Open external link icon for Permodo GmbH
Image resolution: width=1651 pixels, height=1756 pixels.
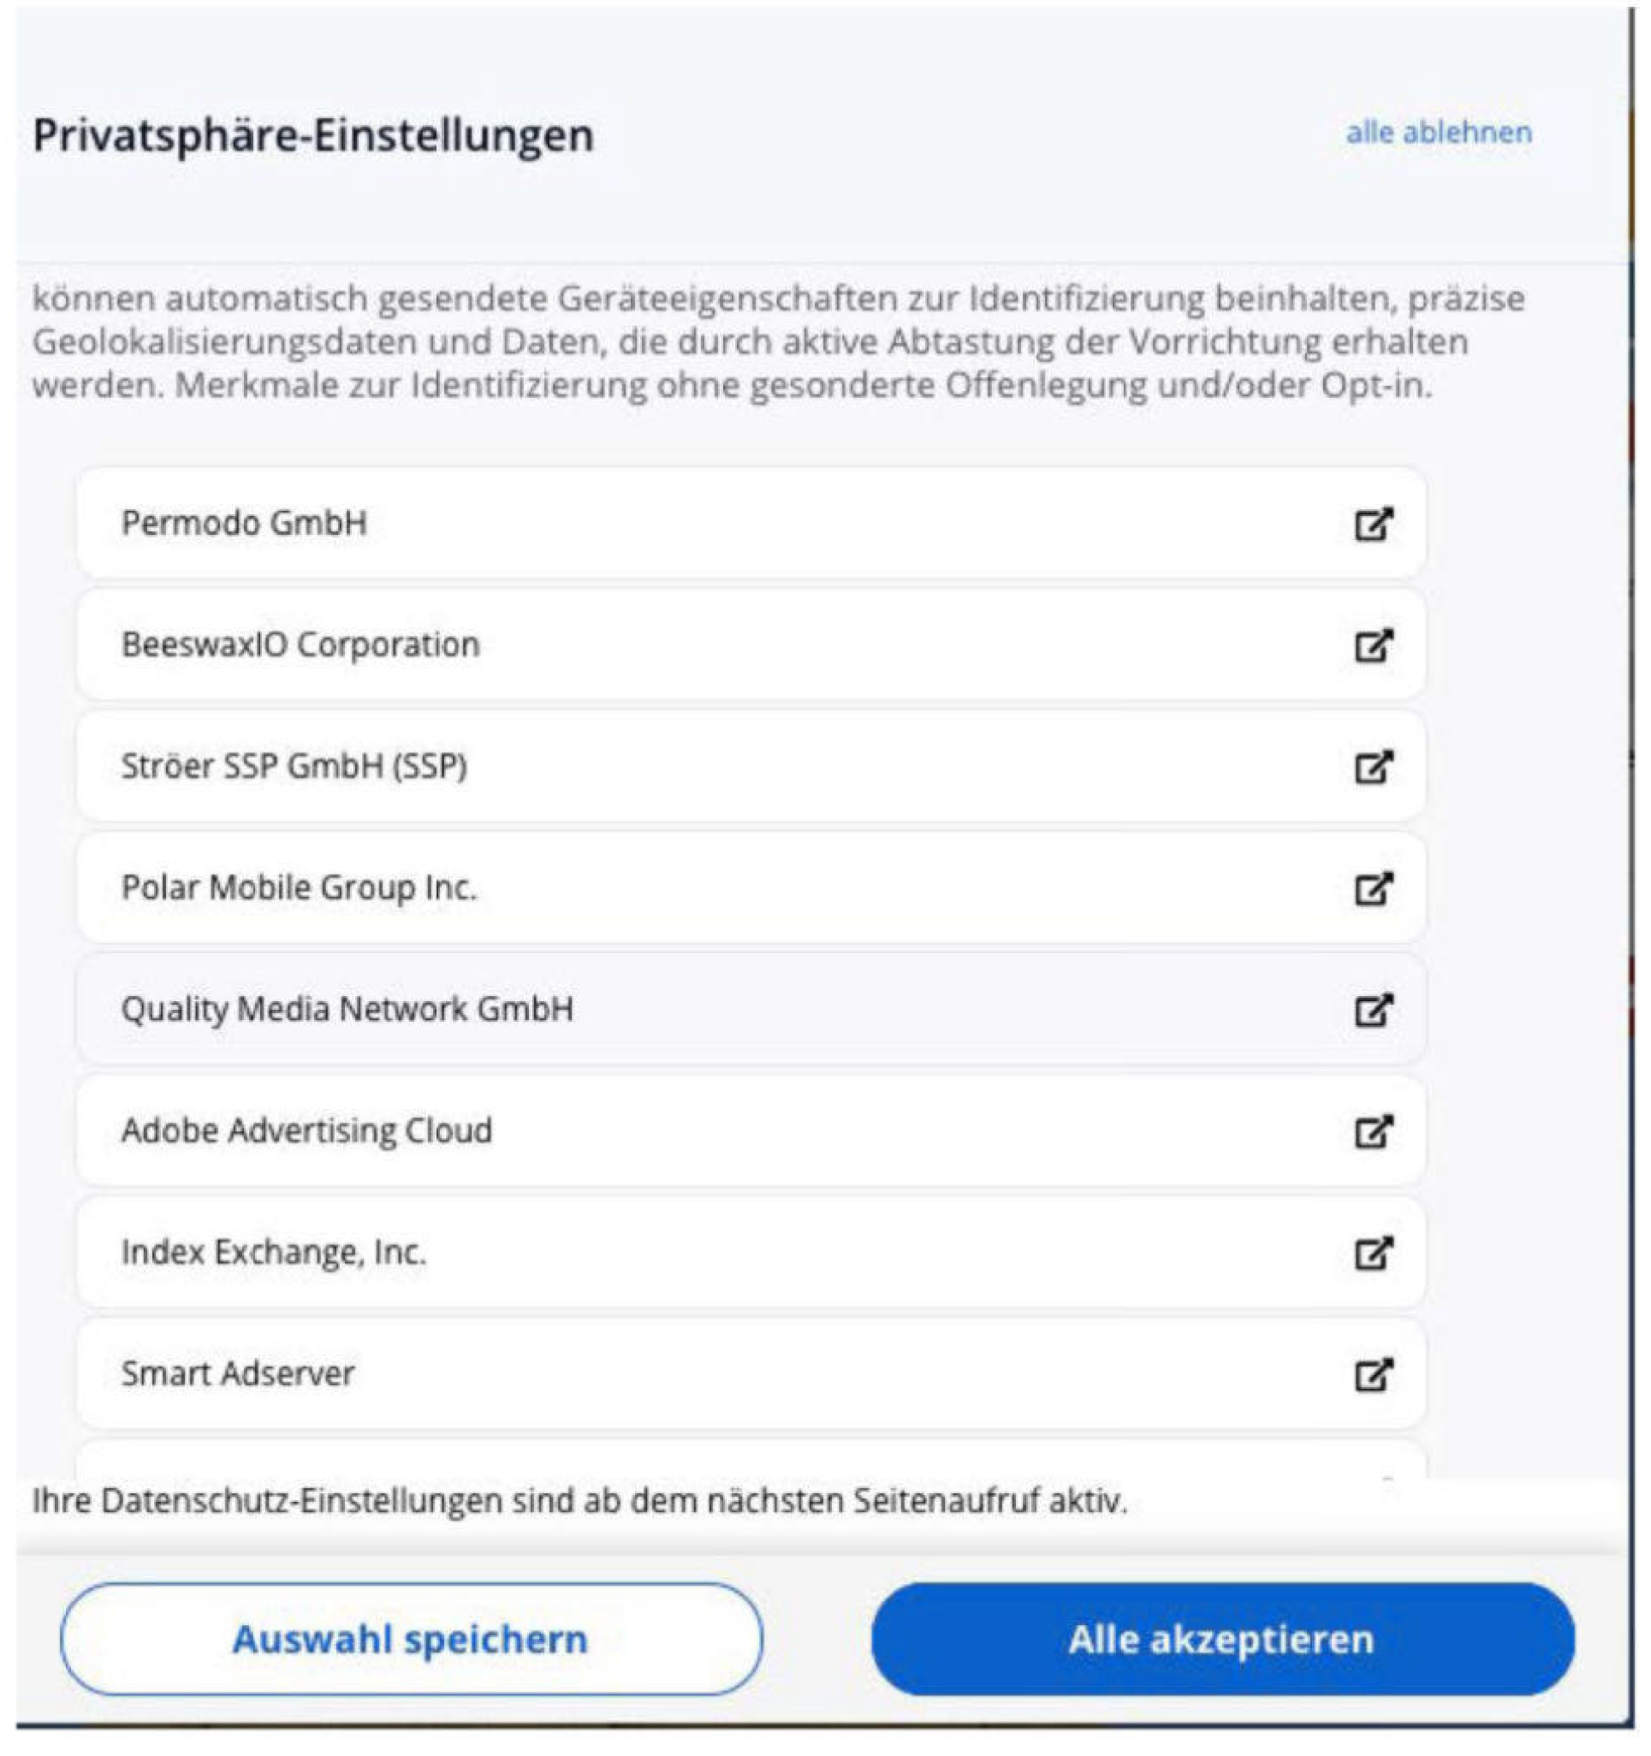click(1374, 524)
